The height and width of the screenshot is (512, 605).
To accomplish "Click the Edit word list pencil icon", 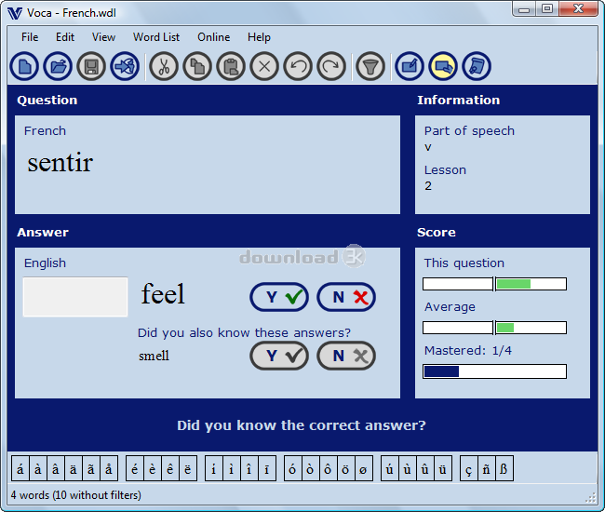I will click(x=410, y=66).
